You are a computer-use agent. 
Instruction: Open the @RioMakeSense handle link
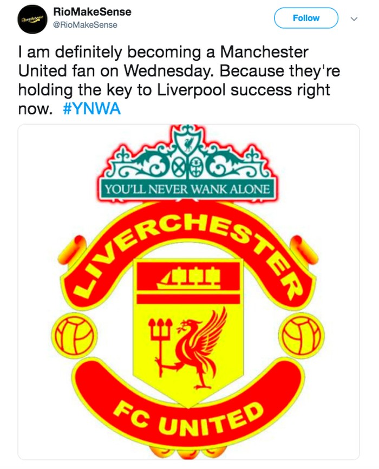[86, 25]
